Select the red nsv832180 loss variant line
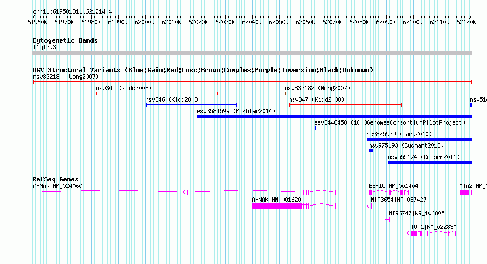487x264 pixels. pos(252,82)
